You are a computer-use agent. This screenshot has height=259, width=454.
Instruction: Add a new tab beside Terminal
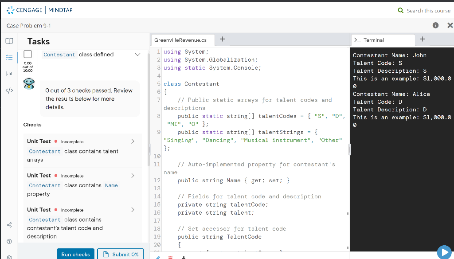point(422,39)
